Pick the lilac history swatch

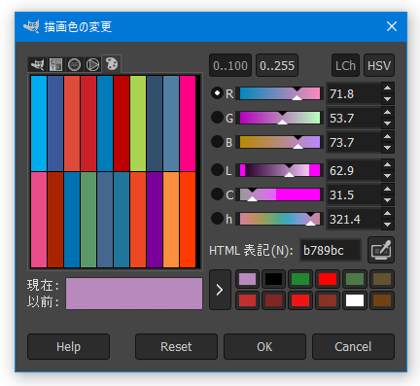(247, 279)
